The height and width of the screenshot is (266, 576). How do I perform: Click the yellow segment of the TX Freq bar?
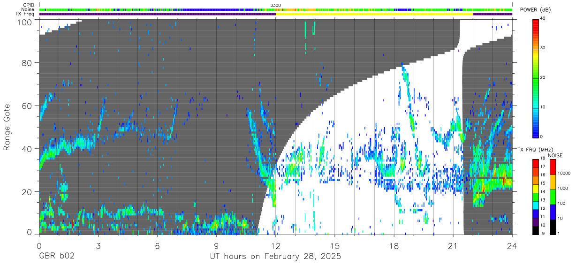[x=374, y=14]
